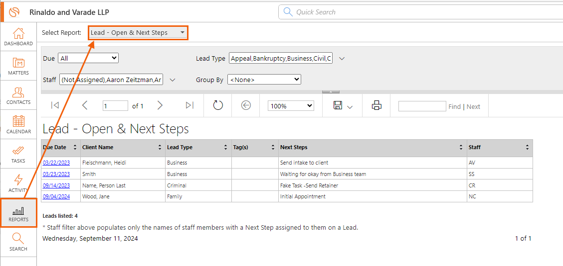Click the back arrow circle icon
The height and width of the screenshot is (266, 563).
click(x=246, y=105)
